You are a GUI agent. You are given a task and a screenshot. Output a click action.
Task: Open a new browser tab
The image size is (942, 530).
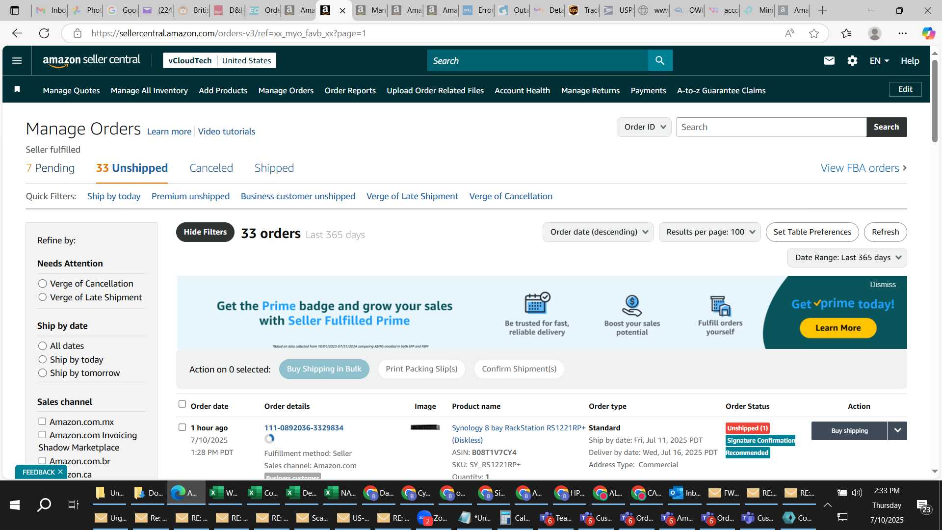point(823,10)
